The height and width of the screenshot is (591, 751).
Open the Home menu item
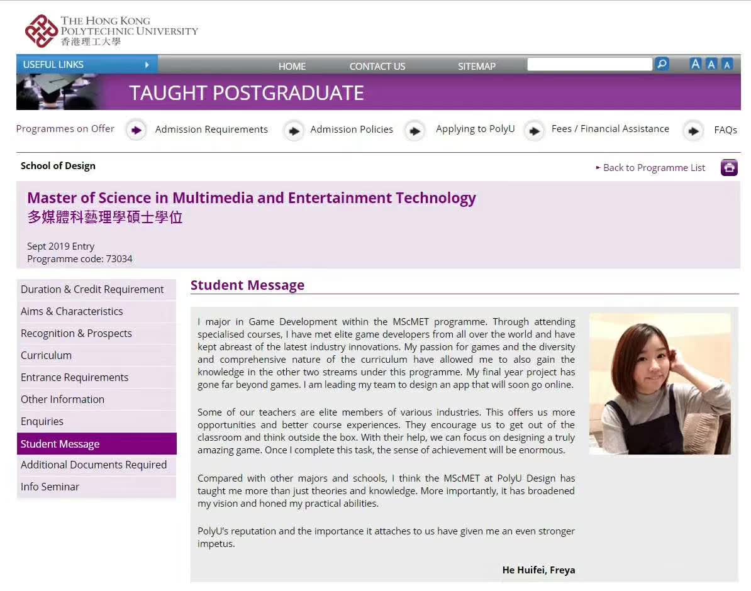tap(292, 66)
